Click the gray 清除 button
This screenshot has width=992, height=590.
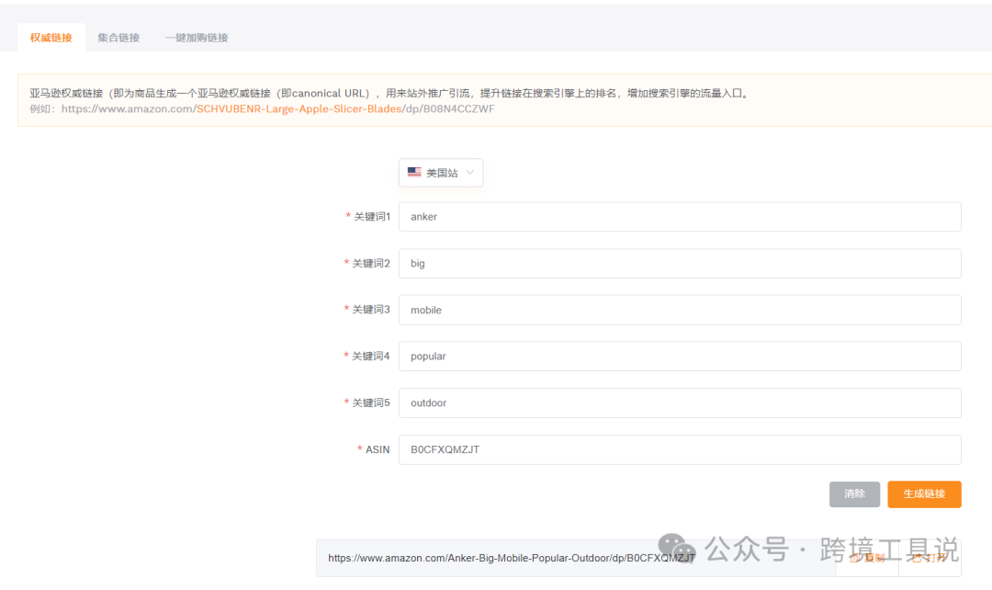pos(854,494)
